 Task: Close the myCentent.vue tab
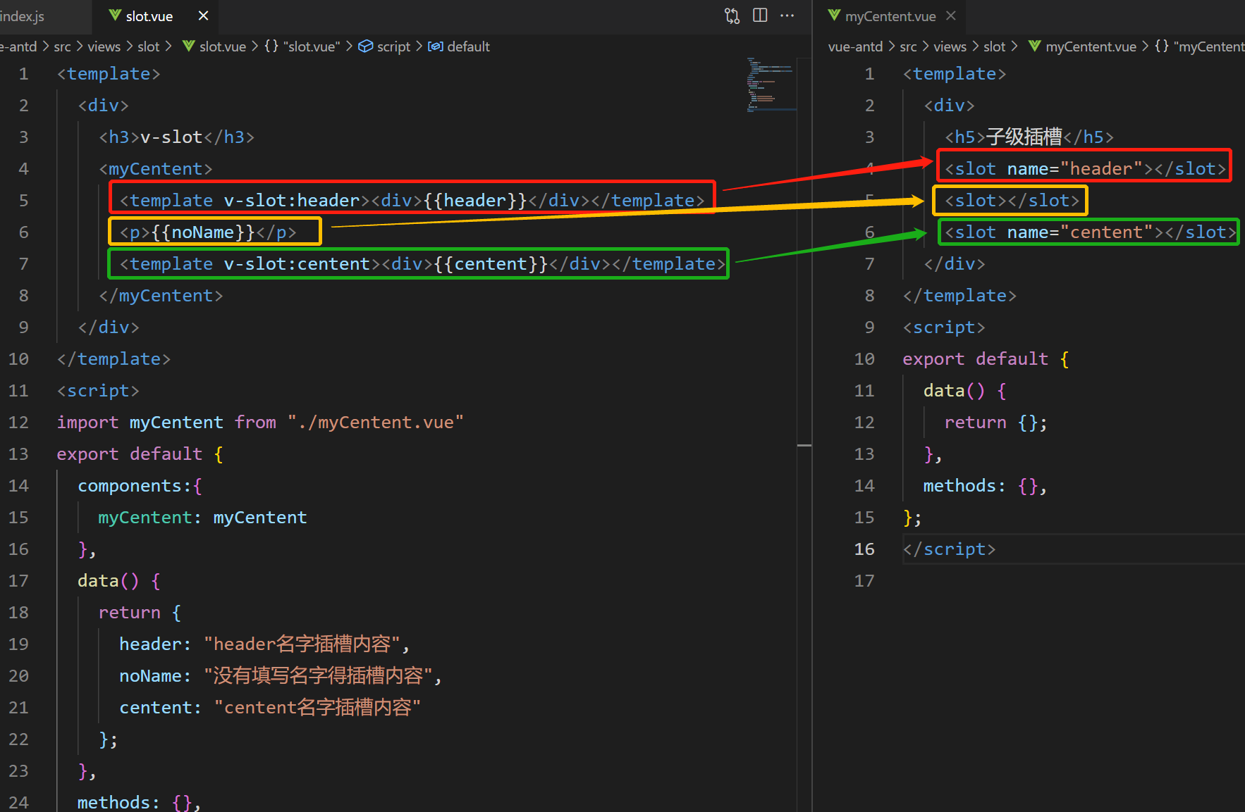[951, 15]
